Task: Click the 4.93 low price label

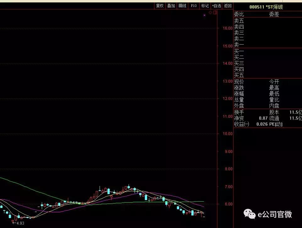Action: [x=20, y=223]
